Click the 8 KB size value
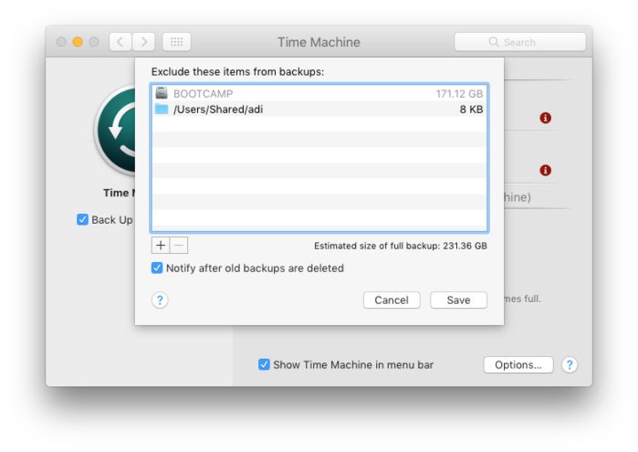Viewport: 638px width, 452px height. 471,110
